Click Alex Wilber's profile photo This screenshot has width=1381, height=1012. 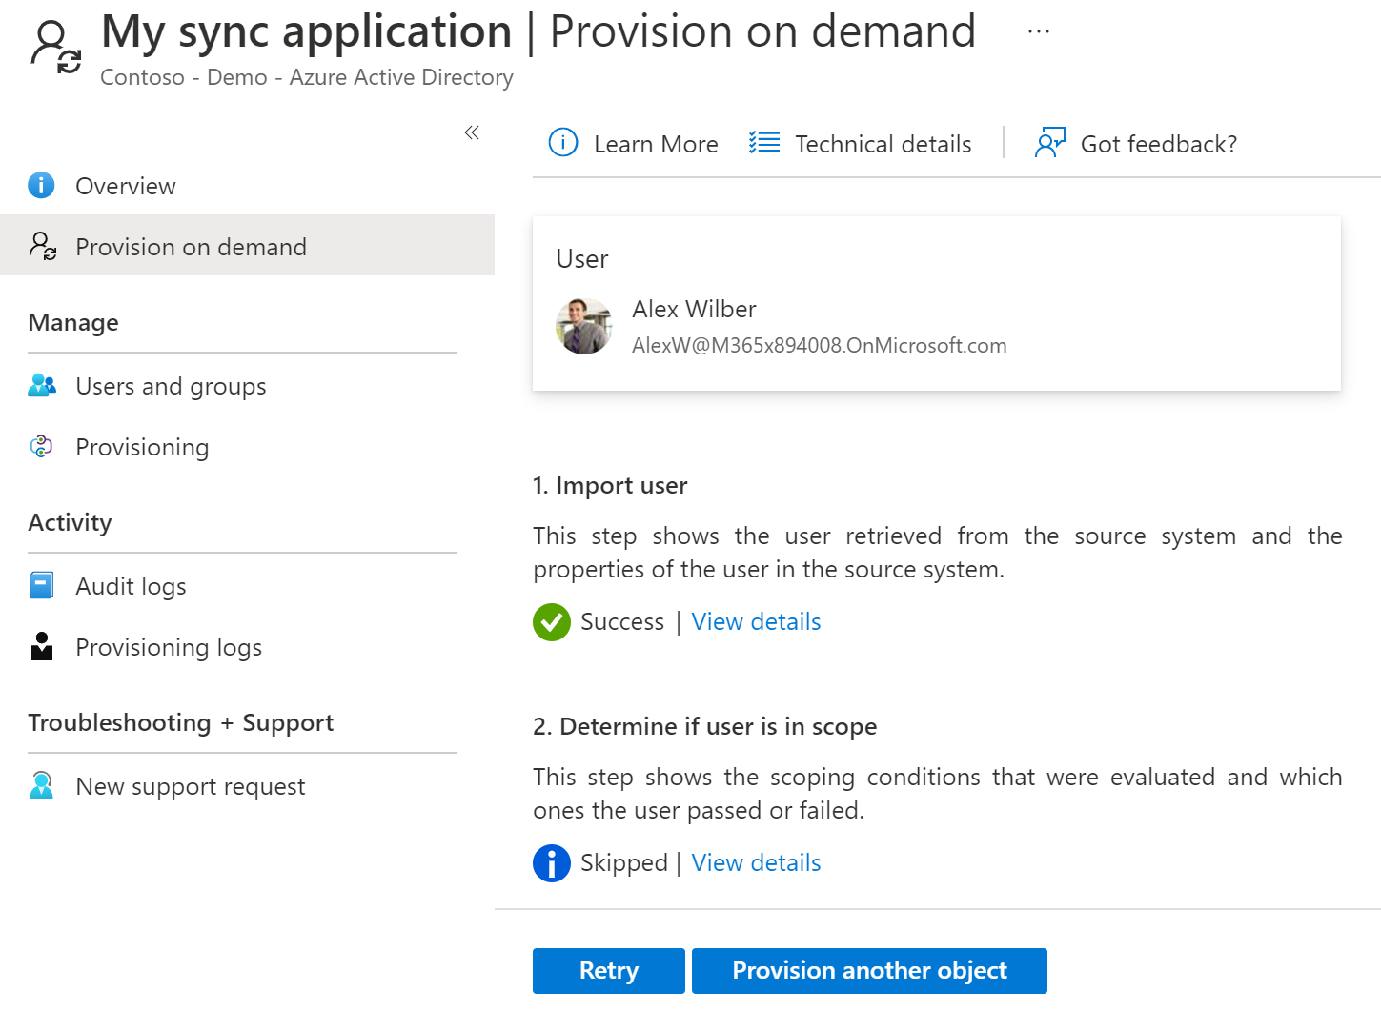click(x=583, y=326)
